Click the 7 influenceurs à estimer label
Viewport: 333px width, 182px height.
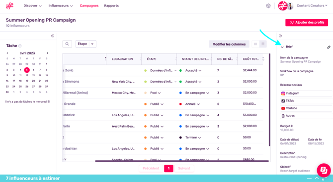click(x=33, y=179)
